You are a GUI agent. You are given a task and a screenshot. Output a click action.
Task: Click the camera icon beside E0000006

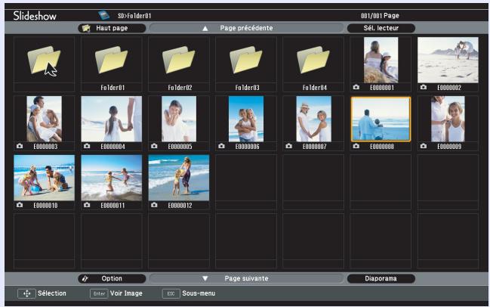[x=221, y=146]
